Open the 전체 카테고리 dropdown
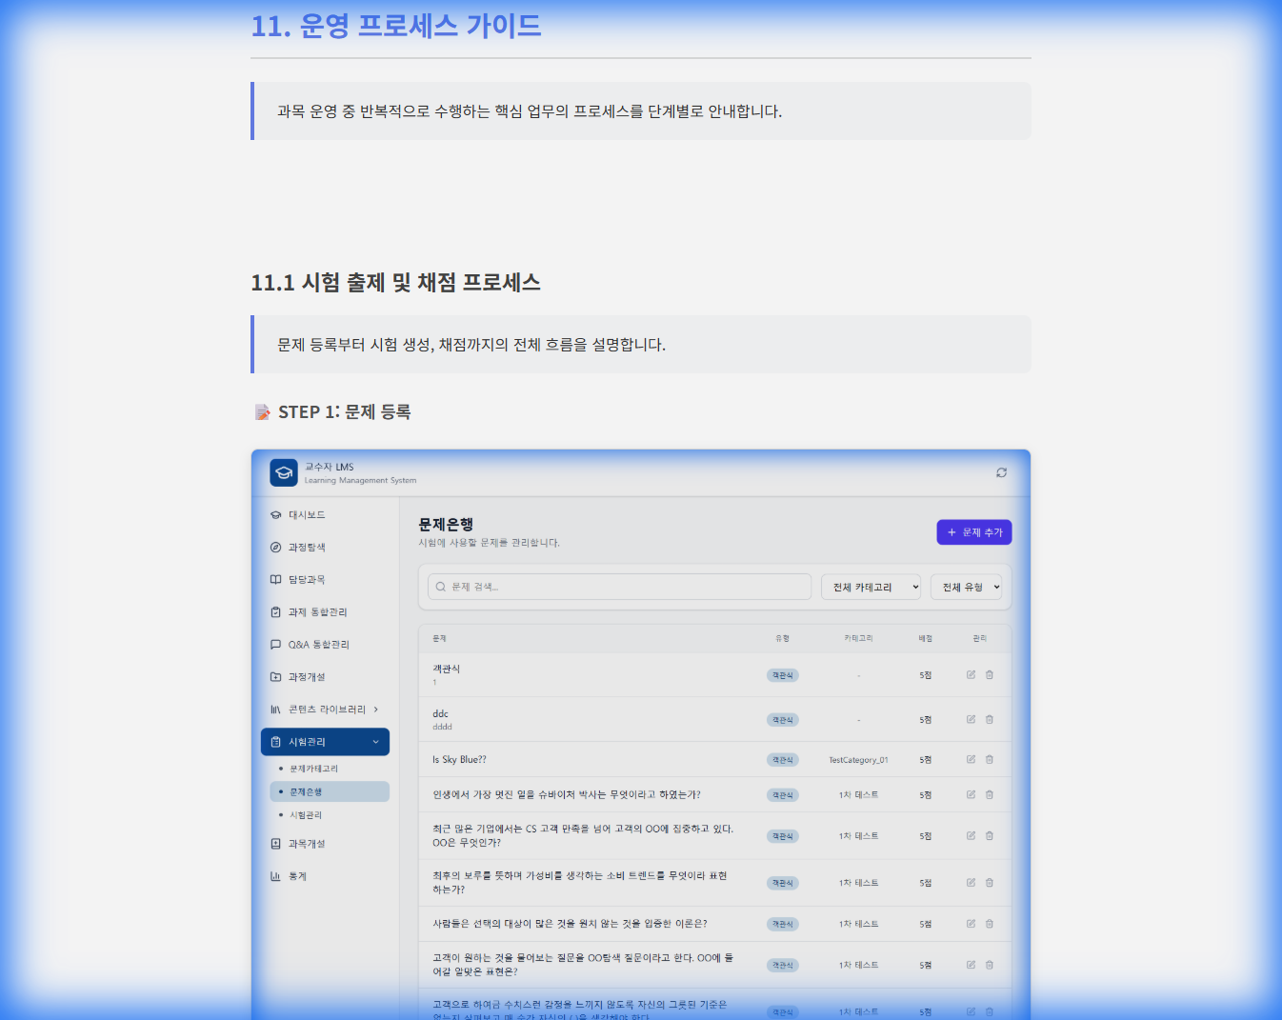Viewport: 1282px width, 1020px height. 870,587
